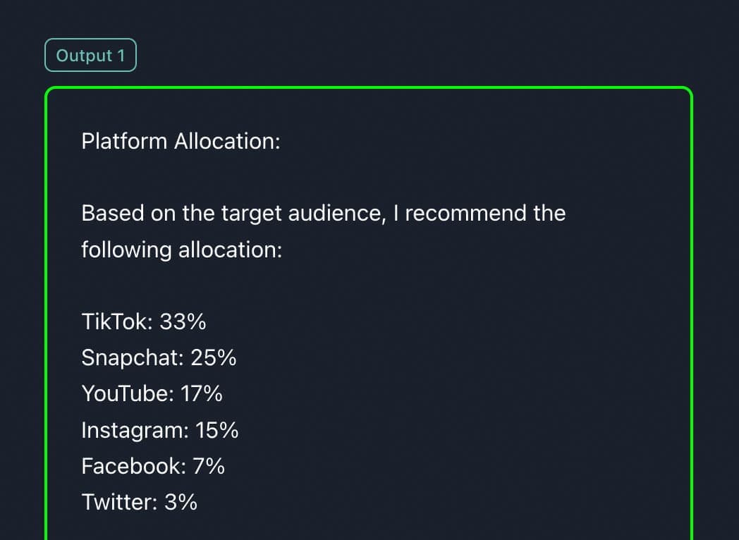Select the word Instagram in the list
The height and width of the screenshot is (540, 739).
pos(132,430)
